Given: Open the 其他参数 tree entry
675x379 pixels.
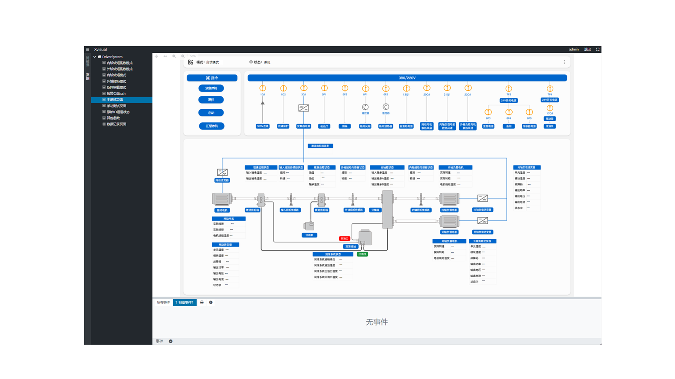Looking at the screenshot, I should coord(113,118).
